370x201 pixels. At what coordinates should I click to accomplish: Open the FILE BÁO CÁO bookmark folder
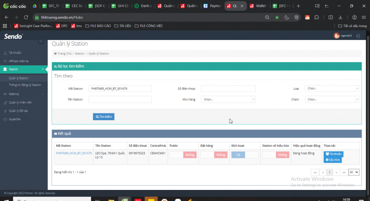(x=98, y=26)
